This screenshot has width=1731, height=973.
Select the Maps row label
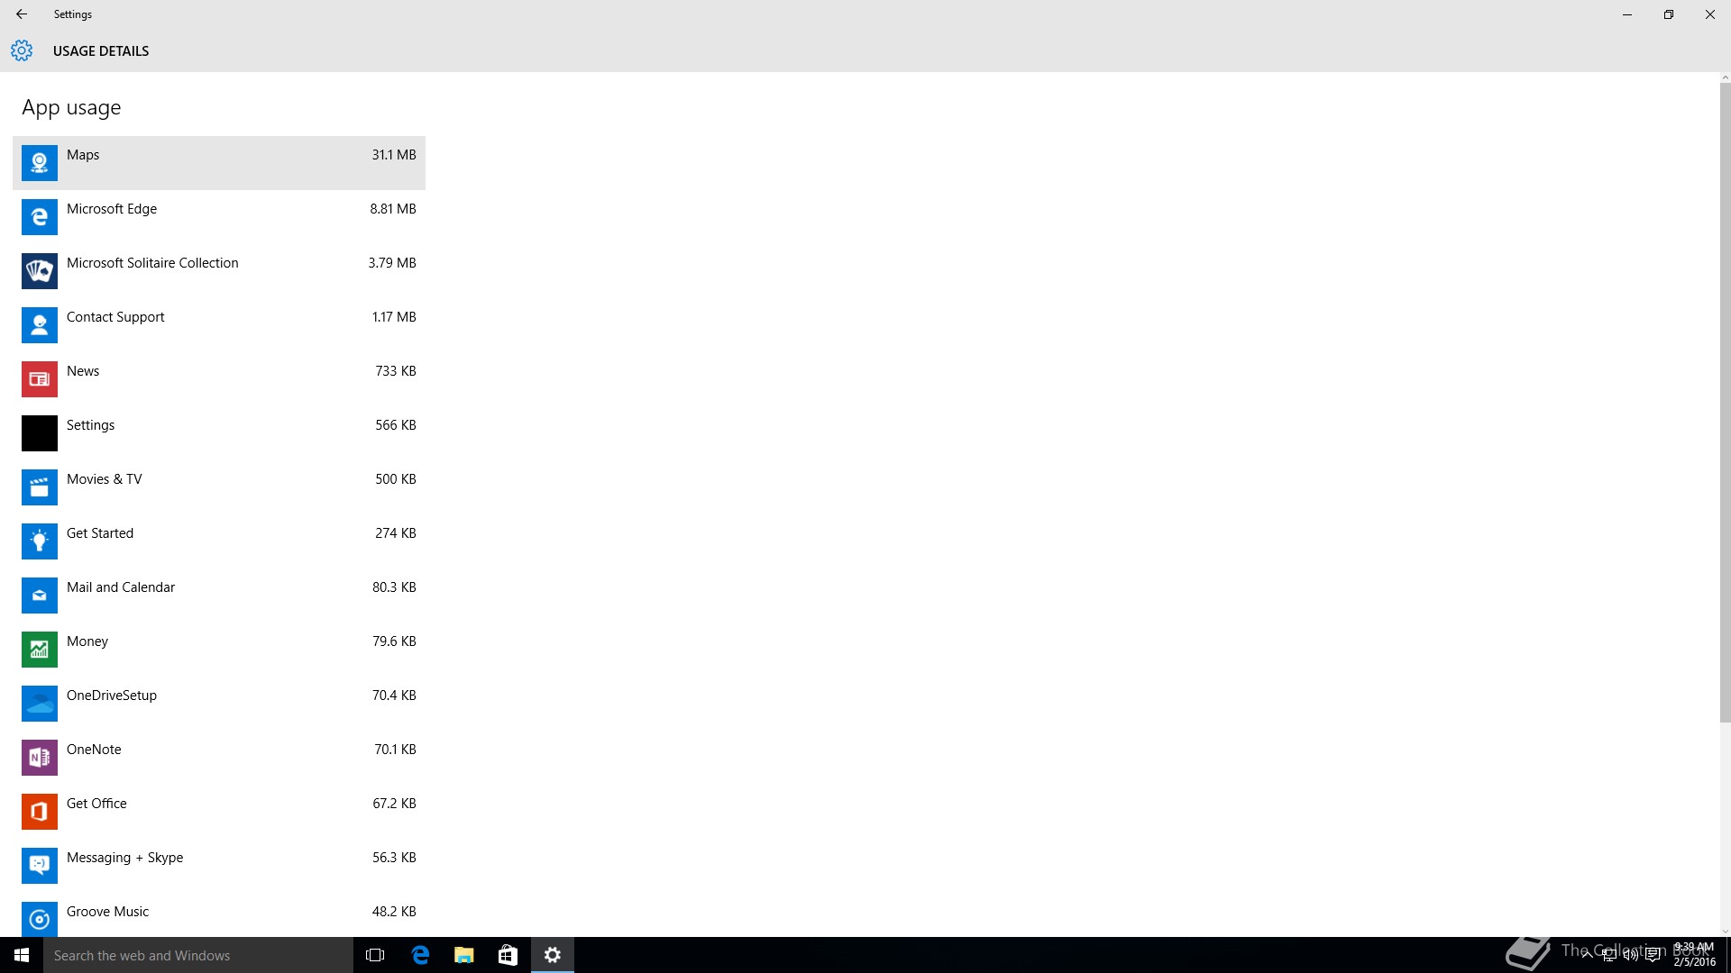[x=83, y=155]
